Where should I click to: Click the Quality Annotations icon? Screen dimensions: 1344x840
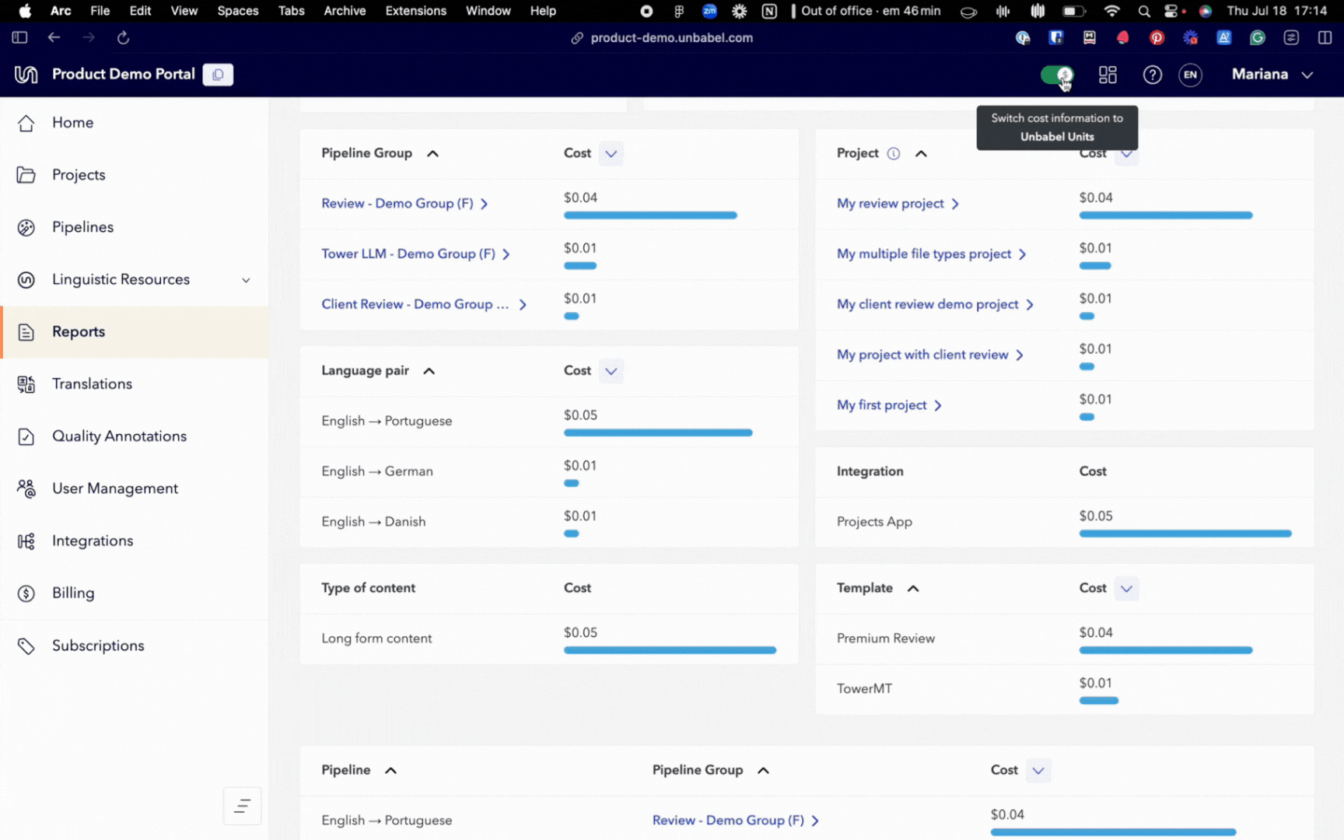[26, 436]
